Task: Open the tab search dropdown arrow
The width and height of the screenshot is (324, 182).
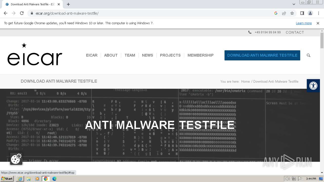Action: pos(294,4)
